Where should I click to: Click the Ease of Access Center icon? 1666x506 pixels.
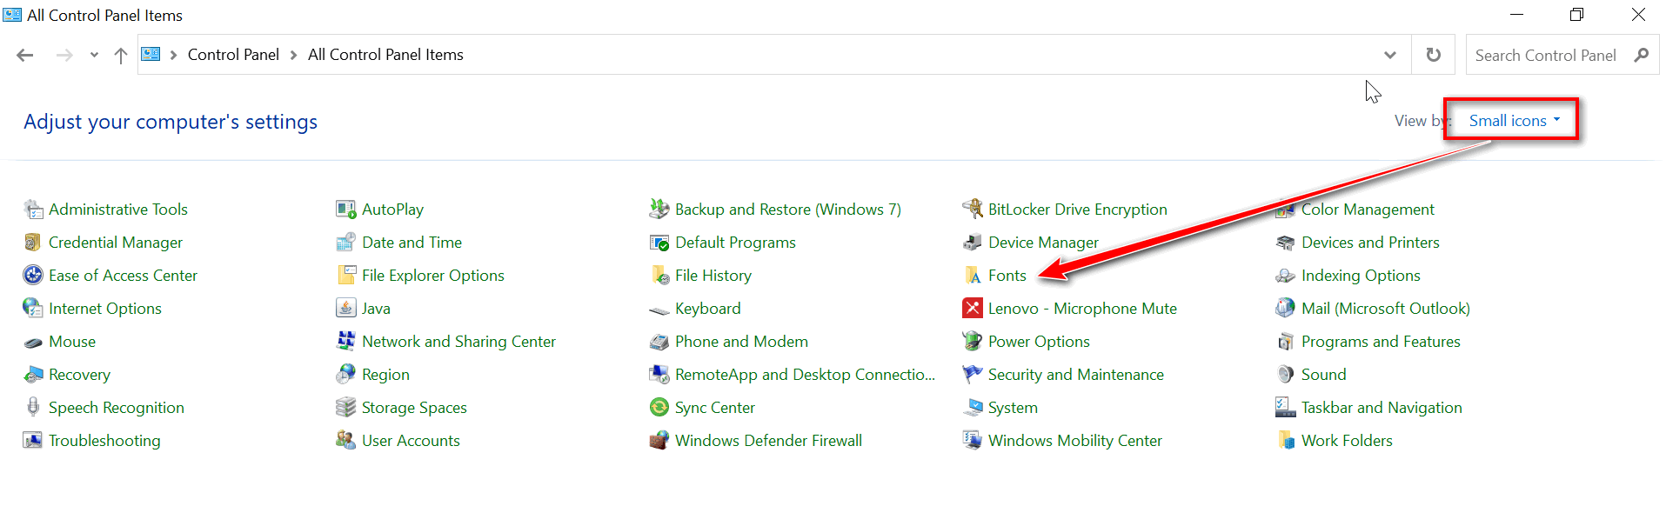(33, 276)
